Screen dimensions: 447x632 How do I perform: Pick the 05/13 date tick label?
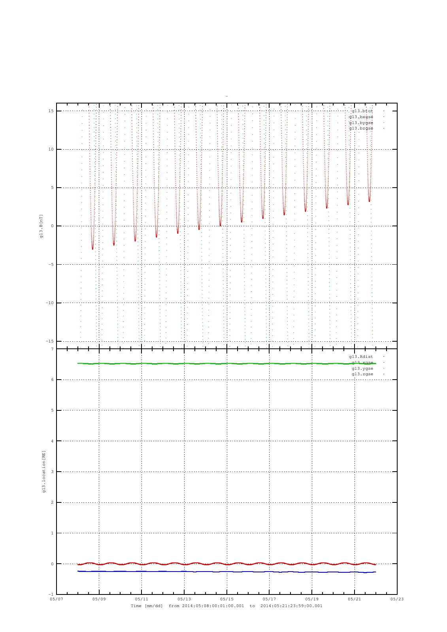(184, 599)
